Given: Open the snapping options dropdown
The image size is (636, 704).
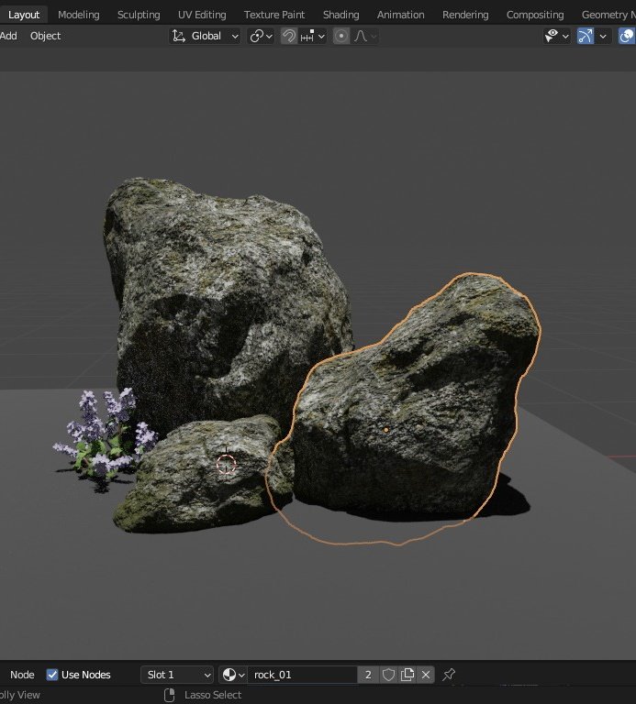Looking at the screenshot, I should tap(312, 36).
